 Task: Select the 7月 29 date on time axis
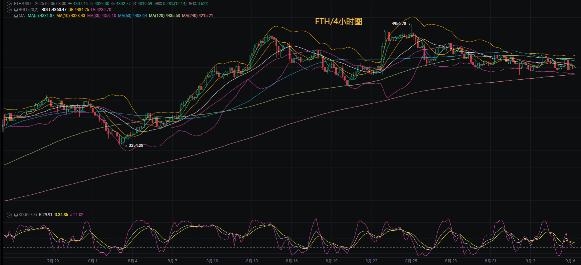pos(53,261)
